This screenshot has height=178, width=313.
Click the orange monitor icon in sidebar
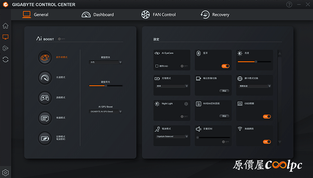pyautogui.click(x=5, y=37)
